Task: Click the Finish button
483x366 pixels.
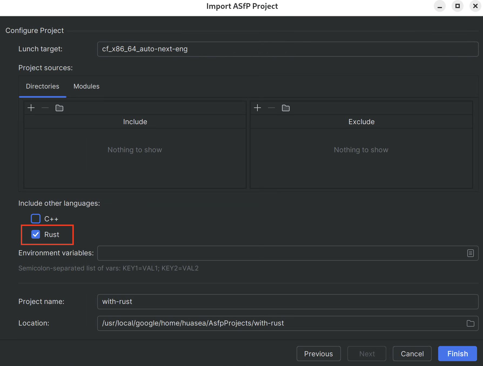Action: [x=457, y=353]
